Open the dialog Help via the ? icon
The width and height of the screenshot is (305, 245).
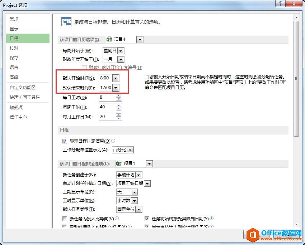click(x=281, y=4)
